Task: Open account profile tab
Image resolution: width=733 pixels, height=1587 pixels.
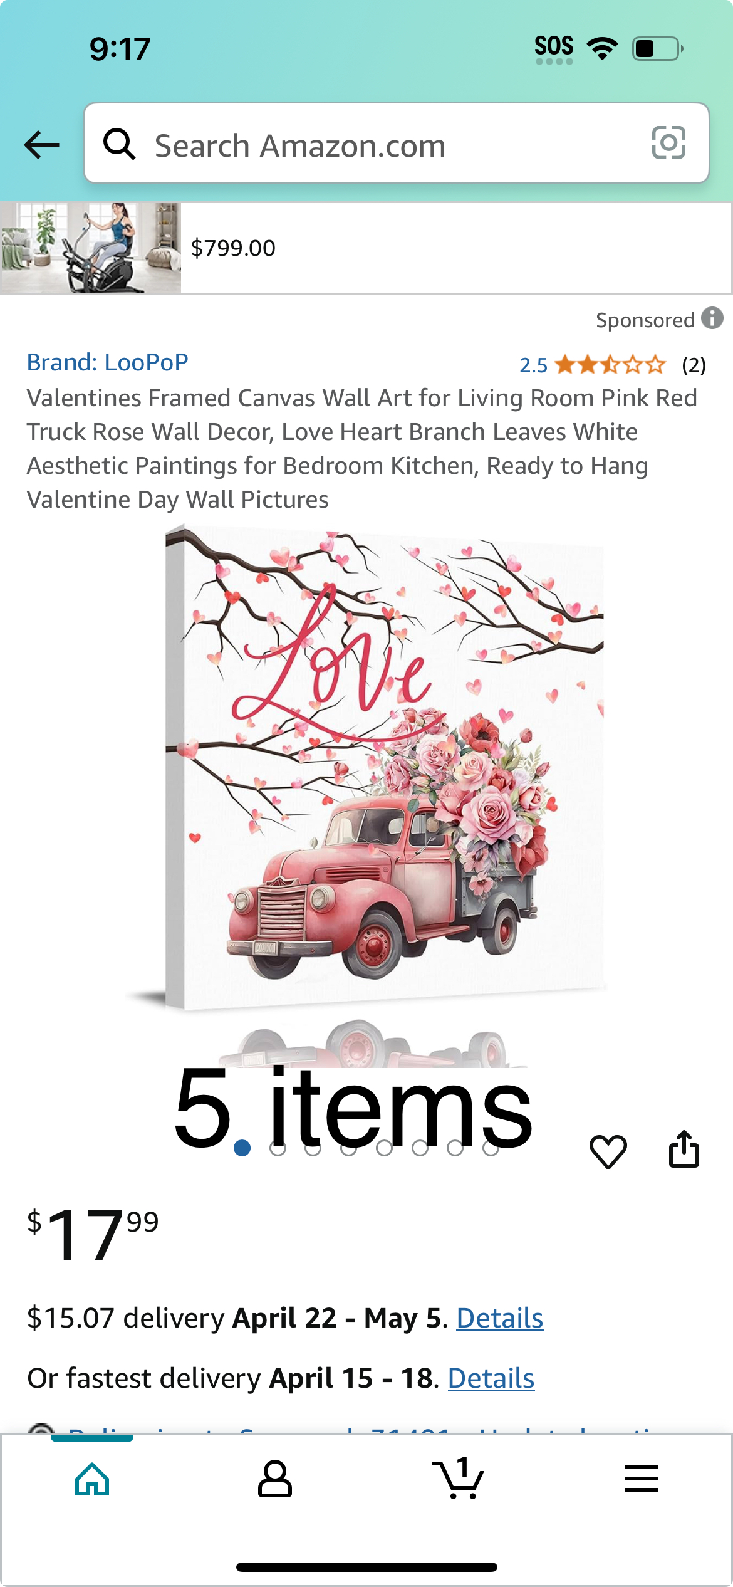Action: 275,1479
